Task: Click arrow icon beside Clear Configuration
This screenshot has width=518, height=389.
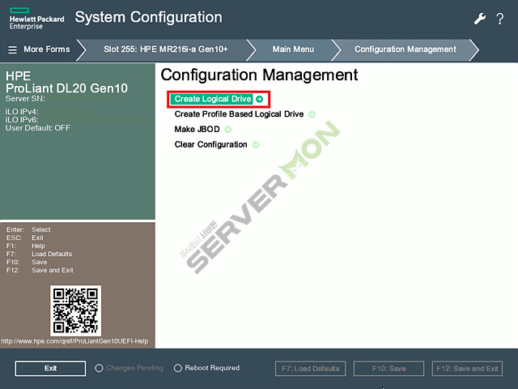Action: 256,144
